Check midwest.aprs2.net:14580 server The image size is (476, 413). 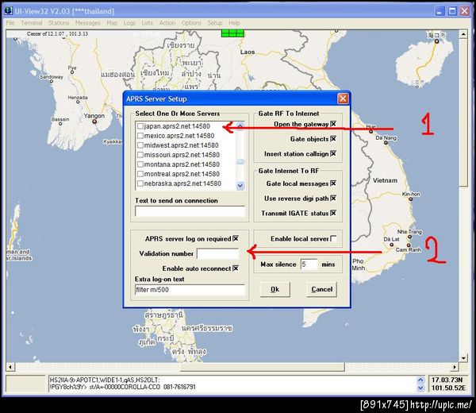(140, 145)
